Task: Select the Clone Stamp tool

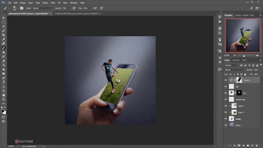Action: (x=4, y=52)
